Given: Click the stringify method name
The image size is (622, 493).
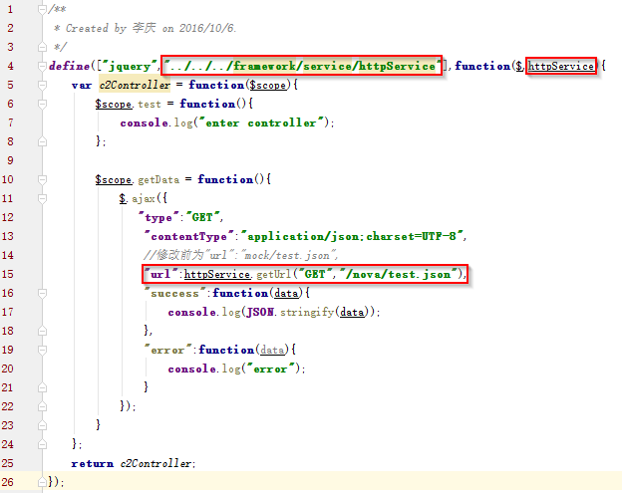Looking at the screenshot, I should click(x=307, y=313).
